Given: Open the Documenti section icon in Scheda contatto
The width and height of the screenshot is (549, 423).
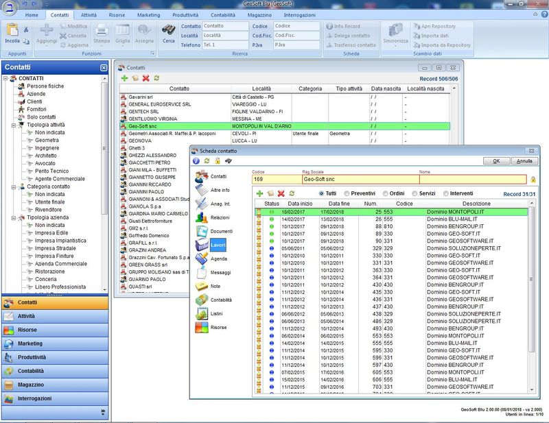Looking at the screenshot, I should point(201,231).
